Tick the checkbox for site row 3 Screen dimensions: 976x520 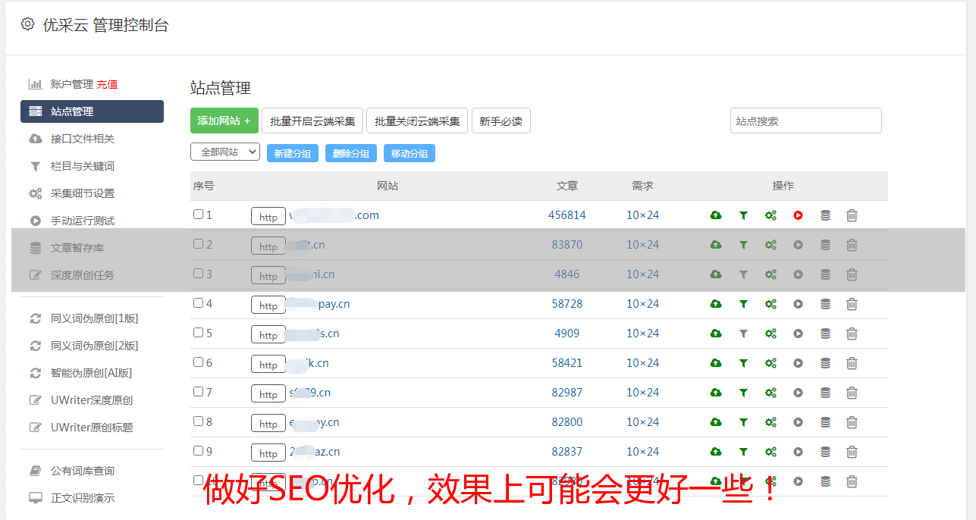pyautogui.click(x=198, y=274)
